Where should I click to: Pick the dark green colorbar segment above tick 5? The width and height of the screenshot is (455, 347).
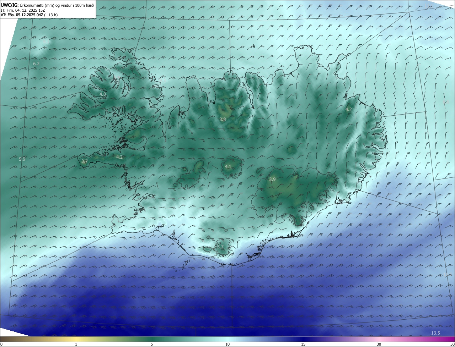pyautogui.click(x=152, y=339)
